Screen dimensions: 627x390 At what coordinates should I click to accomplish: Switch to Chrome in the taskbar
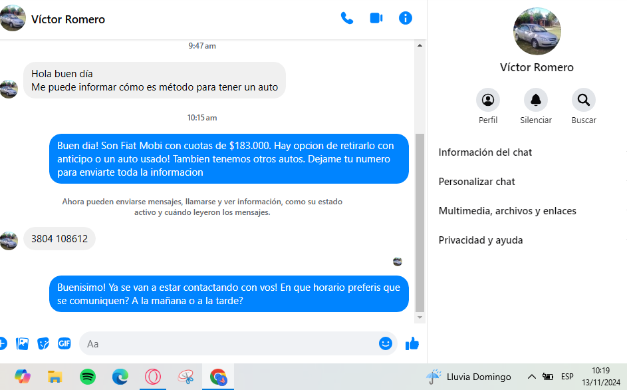[218, 377]
